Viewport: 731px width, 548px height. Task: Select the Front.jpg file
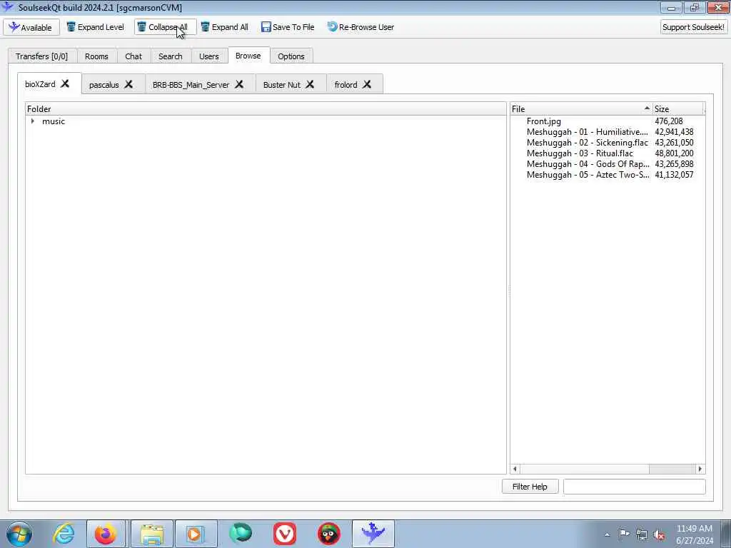click(x=543, y=121)
